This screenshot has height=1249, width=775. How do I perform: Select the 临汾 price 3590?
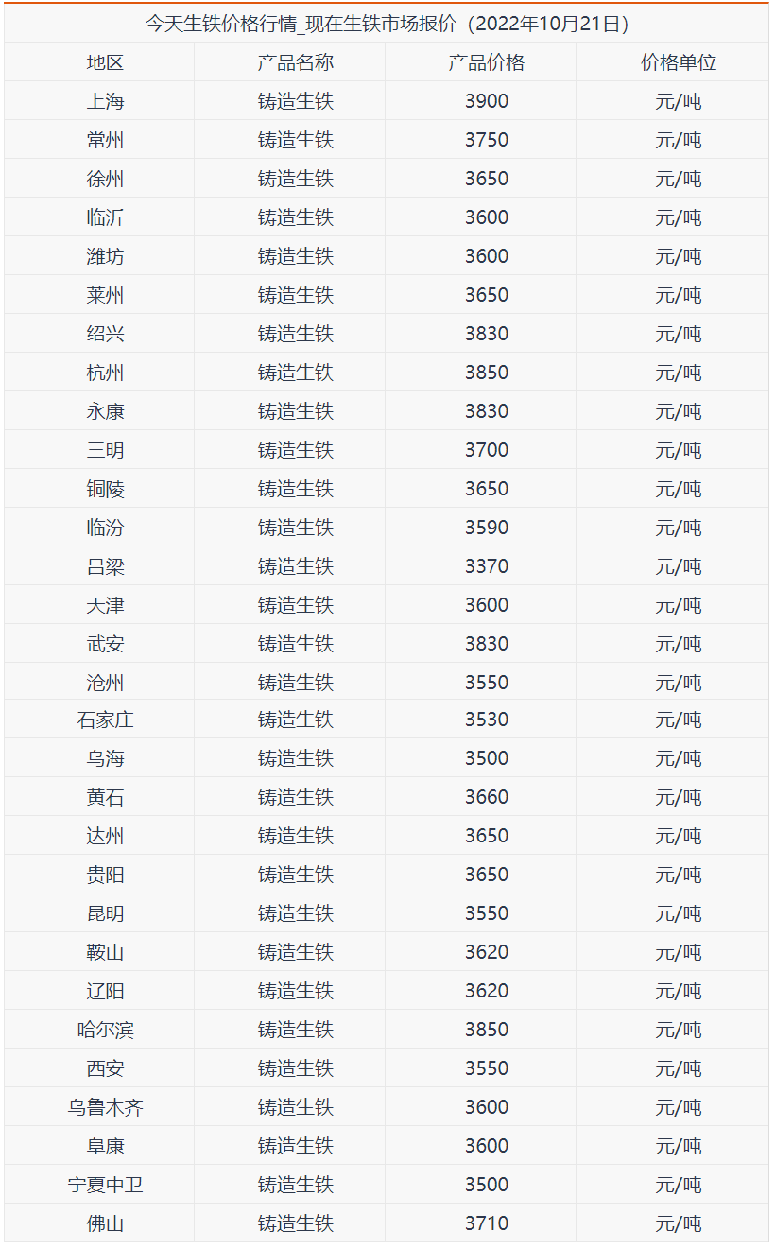pyautogui.click(x=487, y=528)
